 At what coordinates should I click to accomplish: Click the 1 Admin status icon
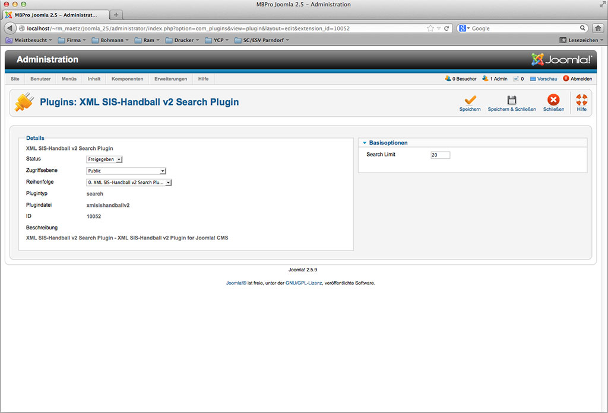point(485,78)
